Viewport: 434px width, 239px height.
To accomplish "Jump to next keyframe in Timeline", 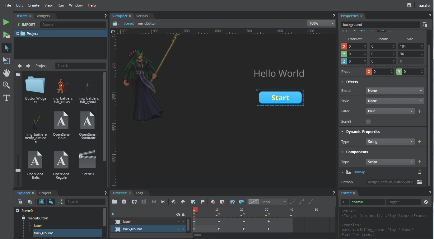I will point(163,202).
